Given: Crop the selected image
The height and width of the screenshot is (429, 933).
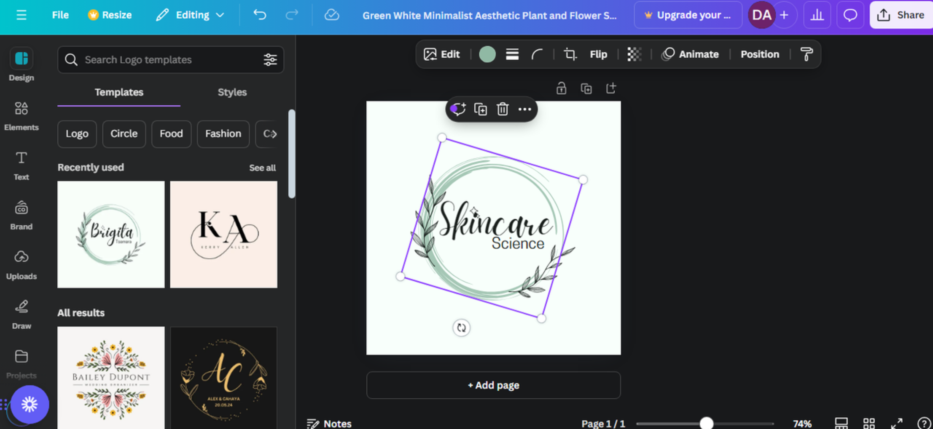Looking at the screenshot, I should (x=570, y=54).
